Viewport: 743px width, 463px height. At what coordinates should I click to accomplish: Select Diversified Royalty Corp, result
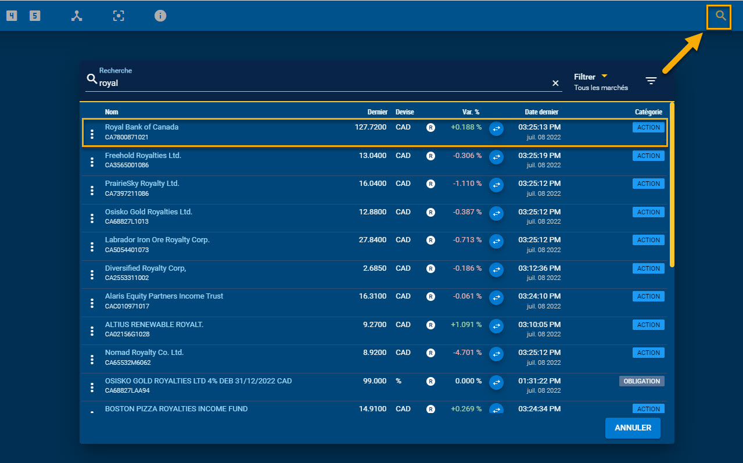[145, 268]
